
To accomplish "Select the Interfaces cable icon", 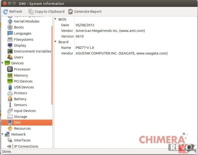I will coord(10,140).
